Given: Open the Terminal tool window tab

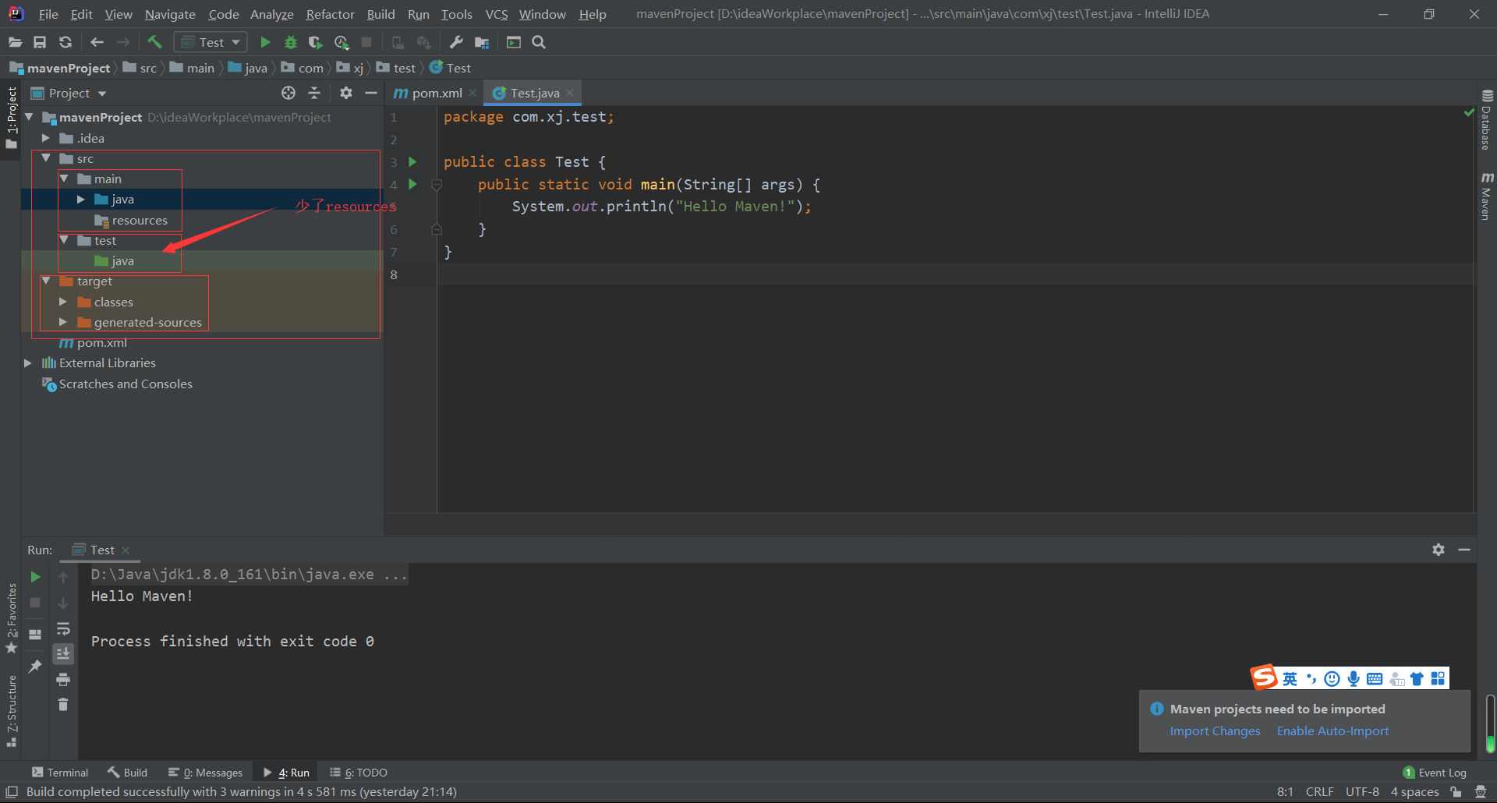Looking at the screenshot, I should [x=60, y=773].
